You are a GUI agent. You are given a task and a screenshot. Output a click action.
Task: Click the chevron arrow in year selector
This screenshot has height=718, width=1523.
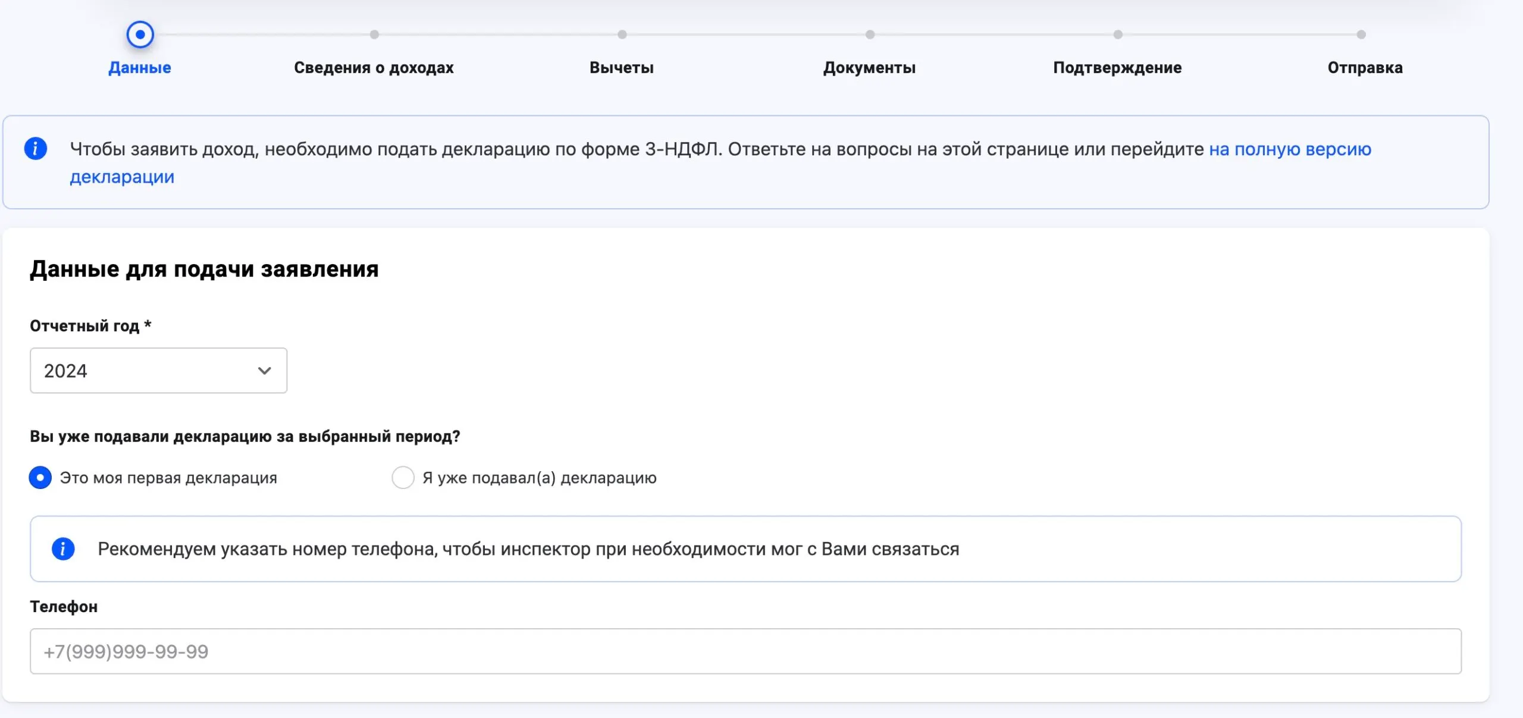pyautogui.click(x=264, y=371)
